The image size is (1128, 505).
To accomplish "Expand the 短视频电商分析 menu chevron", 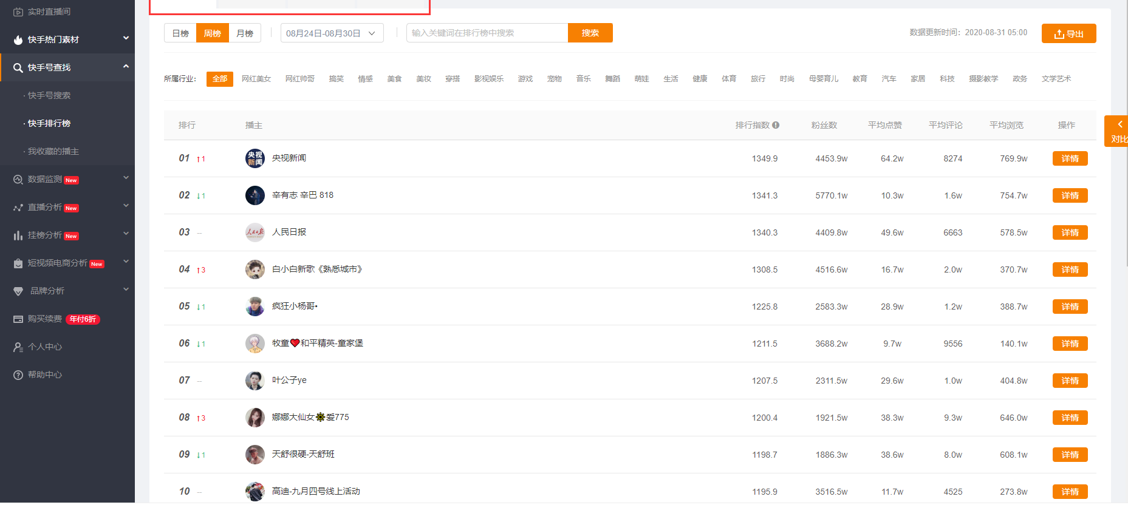I will pos(126,261).
